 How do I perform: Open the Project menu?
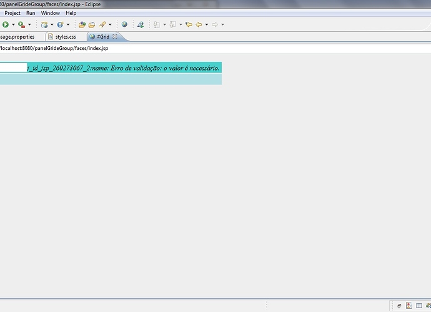12,13
